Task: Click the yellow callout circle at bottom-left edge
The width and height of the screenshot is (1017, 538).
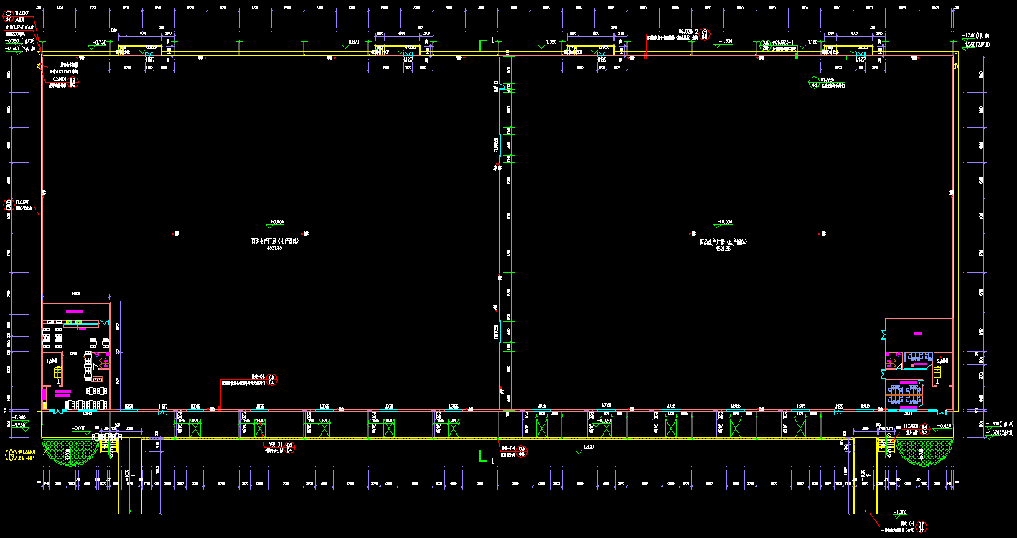Action: (x=11, y=455)
